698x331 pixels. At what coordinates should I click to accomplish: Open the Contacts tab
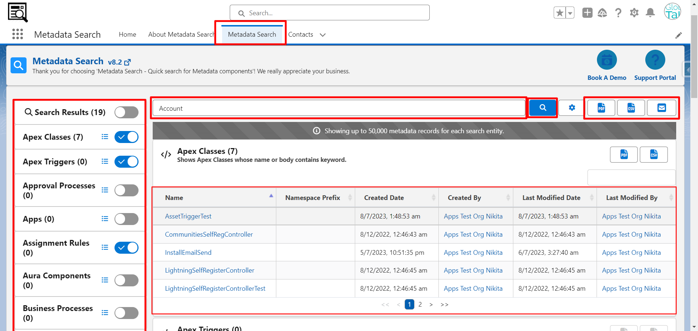(301, 34)
